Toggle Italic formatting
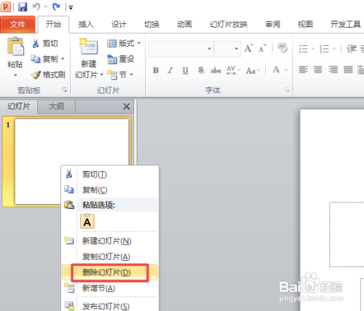364x311 pixels. coord(170,70)
